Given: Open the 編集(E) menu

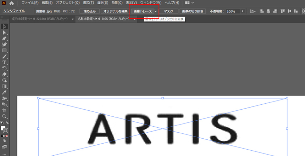Looking at the screenshot, I should coord(47,3).
